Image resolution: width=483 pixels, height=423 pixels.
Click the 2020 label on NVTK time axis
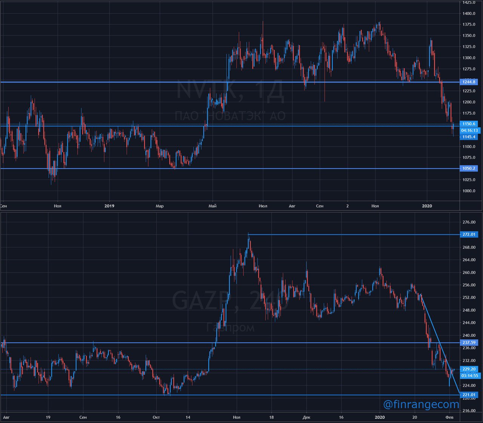click(x=427, y=206)
